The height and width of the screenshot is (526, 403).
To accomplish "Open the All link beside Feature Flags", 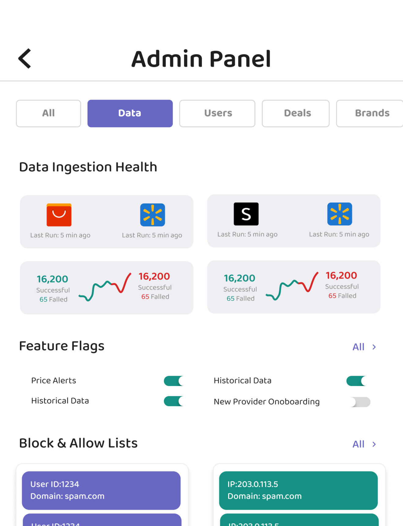I will point(358,347).
